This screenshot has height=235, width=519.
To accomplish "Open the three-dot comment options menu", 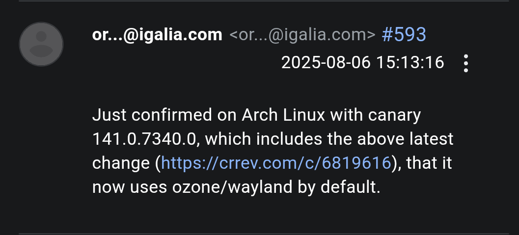I will [x=465, y=63].
